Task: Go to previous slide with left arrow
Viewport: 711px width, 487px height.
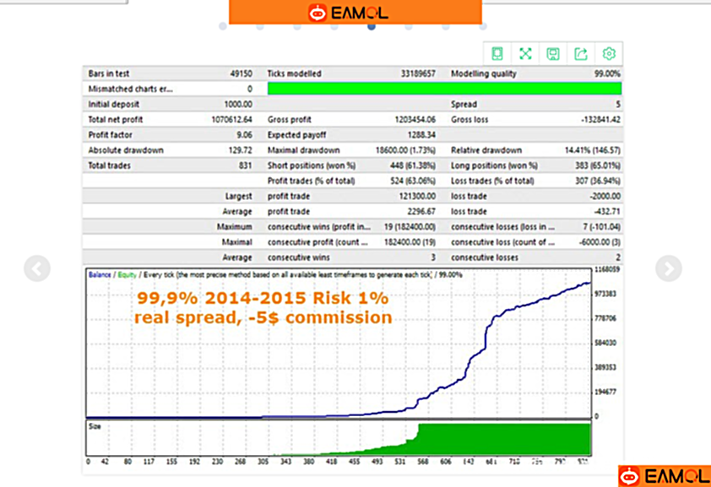Action: 37,269
